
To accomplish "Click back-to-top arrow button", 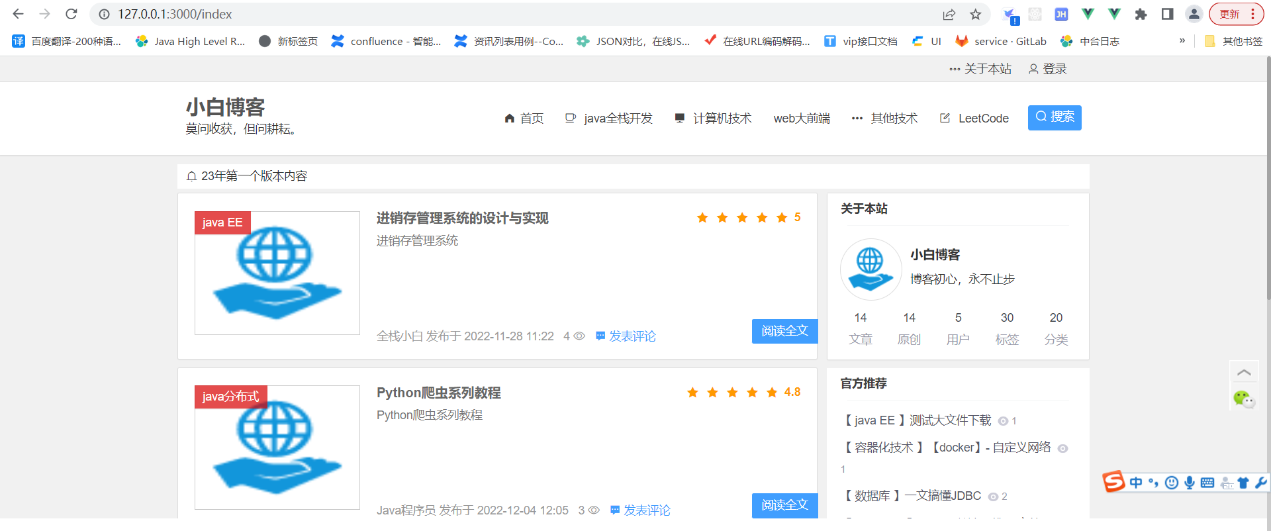I will tap(1244, 373).
